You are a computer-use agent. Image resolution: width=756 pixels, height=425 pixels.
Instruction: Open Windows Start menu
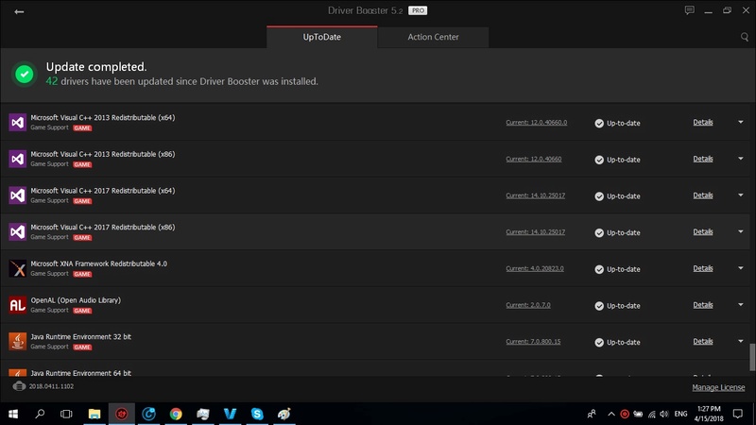[13, 414]
